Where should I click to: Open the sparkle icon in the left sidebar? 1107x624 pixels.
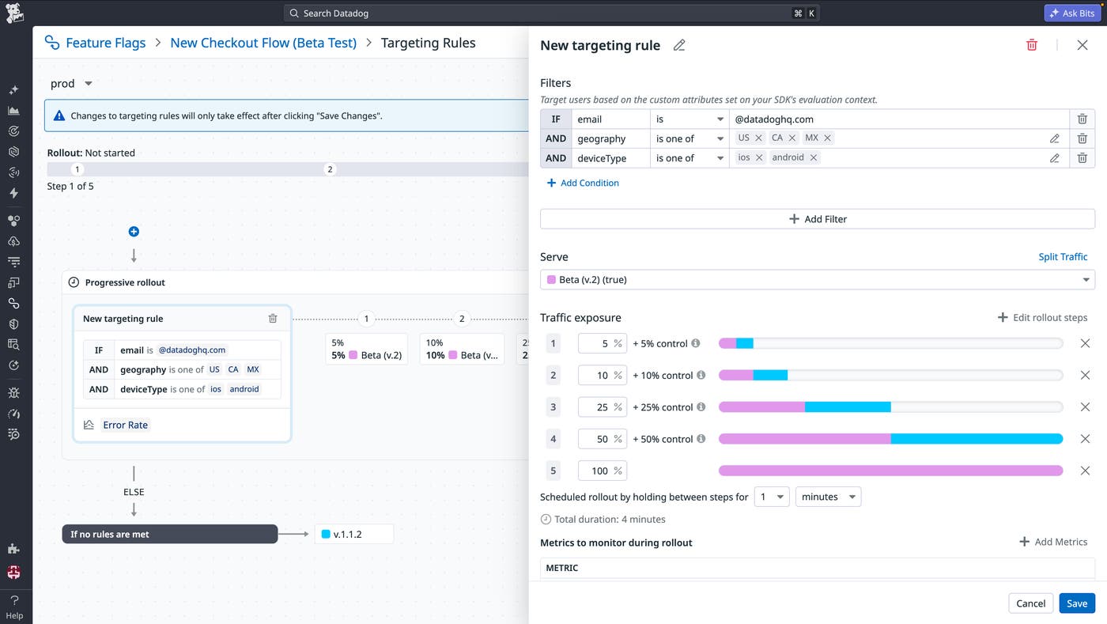pos(13,90)
